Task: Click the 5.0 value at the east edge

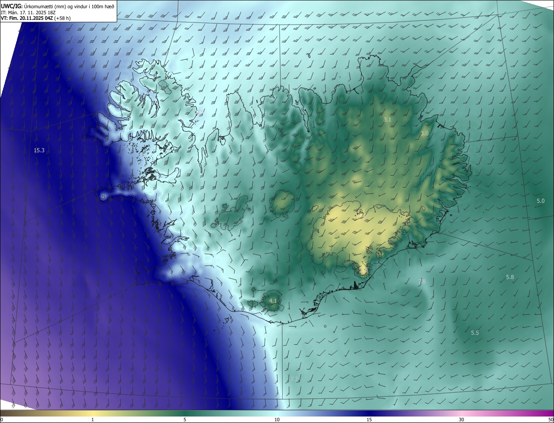Action: [x=541, y=201]
